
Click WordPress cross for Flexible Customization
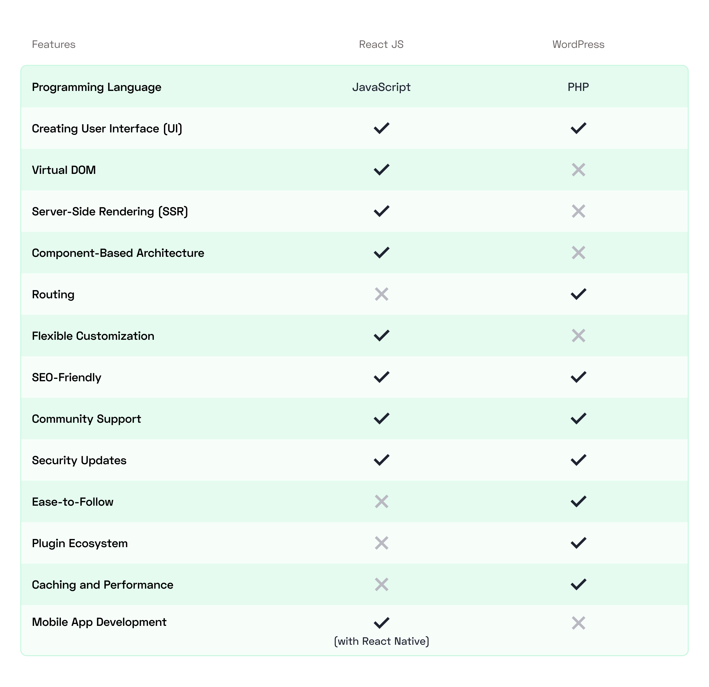click(578, 336)
